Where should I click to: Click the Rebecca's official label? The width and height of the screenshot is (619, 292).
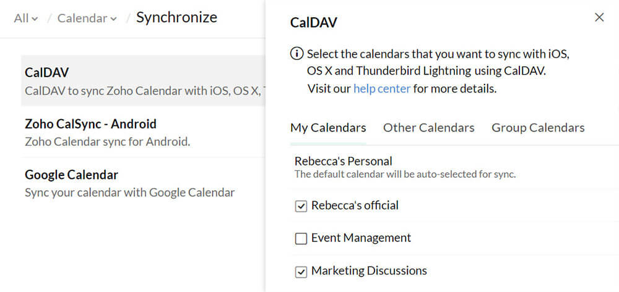pos(355,206)
